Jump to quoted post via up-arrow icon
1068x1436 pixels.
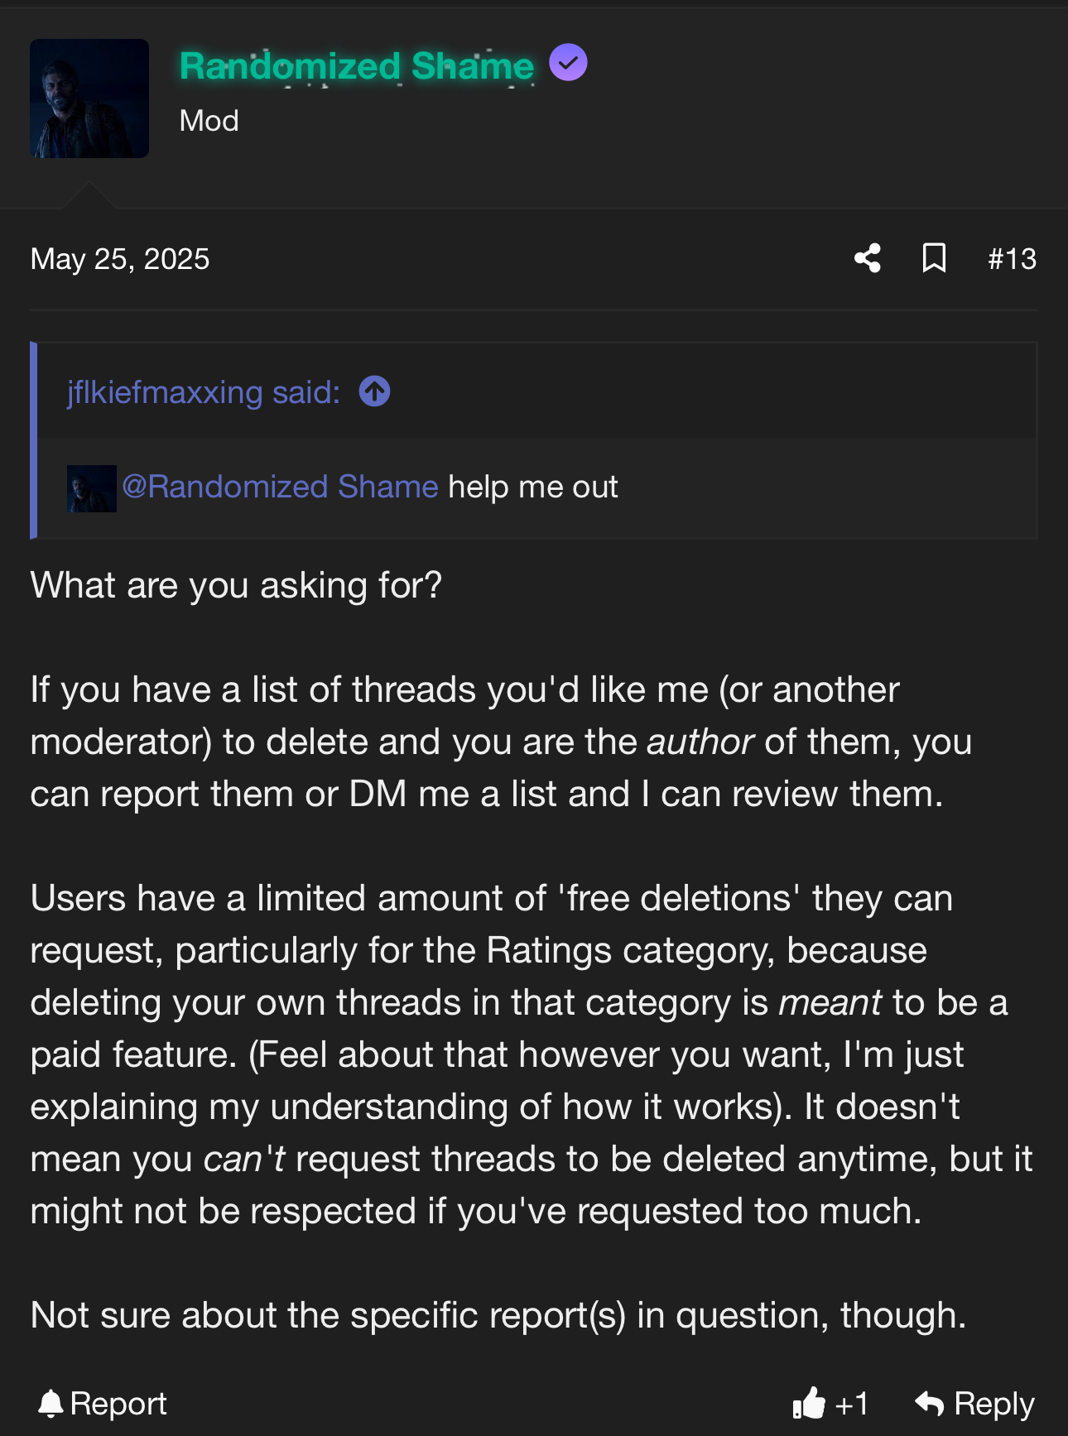tap(374, 391)
